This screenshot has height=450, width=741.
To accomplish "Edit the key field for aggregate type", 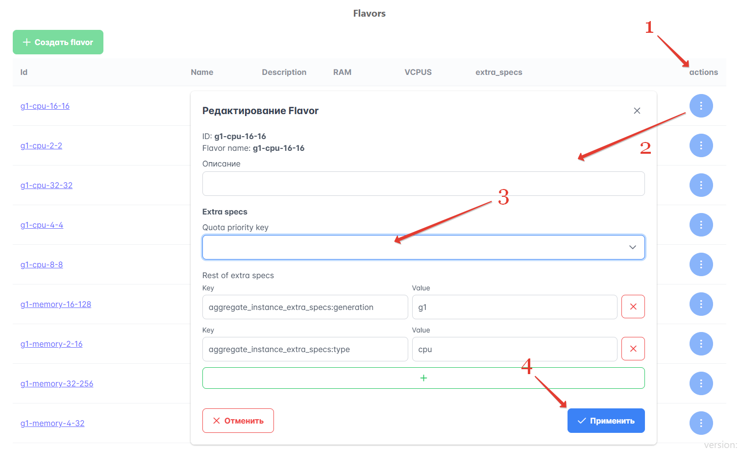I will coord(305,349).
